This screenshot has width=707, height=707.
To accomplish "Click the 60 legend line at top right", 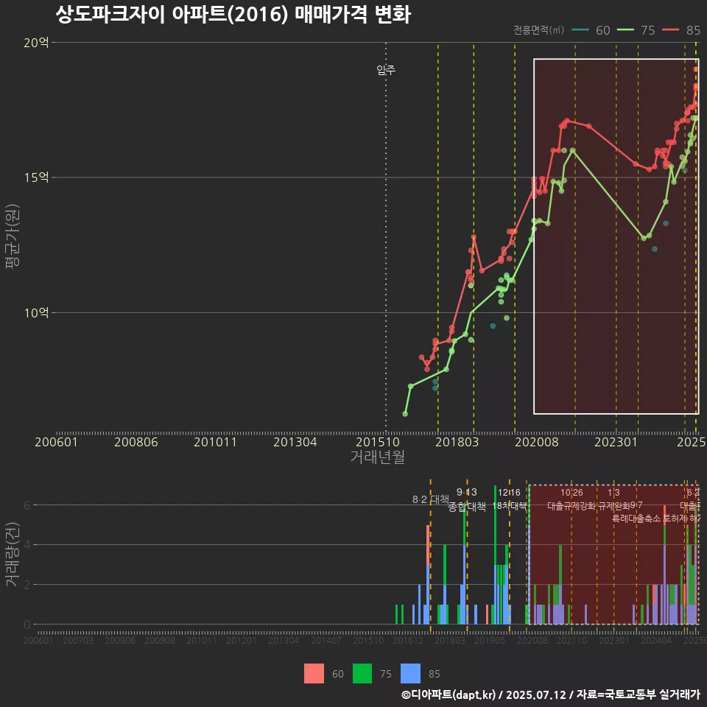I will (x=580, y=30).
